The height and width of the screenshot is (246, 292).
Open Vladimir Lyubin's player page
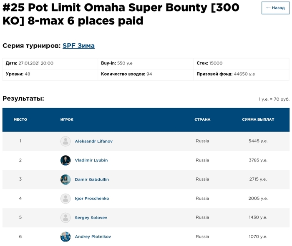[91, 160]
